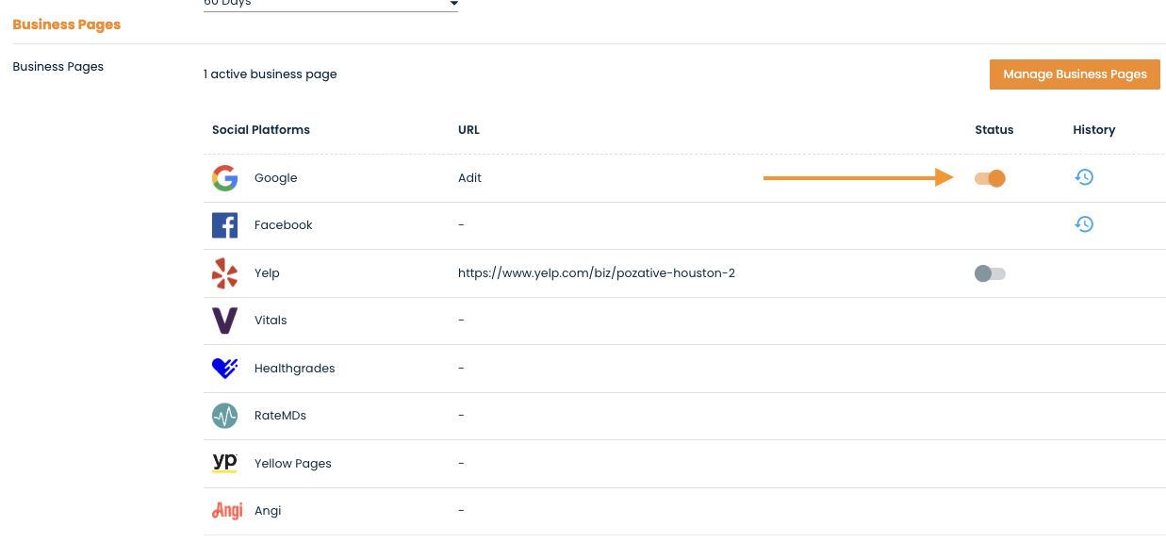Click the Vitals logo icon
Image resolution: width=1166 pixels, height=543 pixels.
point(224,321)
